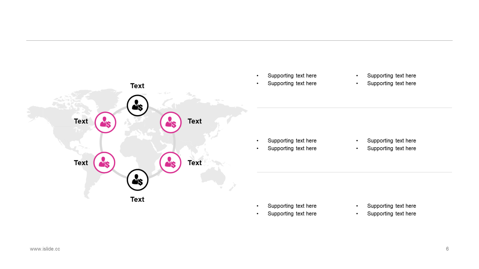The width and height of the screenshot is (479, 269).
Task: Click the black person-dollar icon at the circle's top
Action: (x=138, y=106)
